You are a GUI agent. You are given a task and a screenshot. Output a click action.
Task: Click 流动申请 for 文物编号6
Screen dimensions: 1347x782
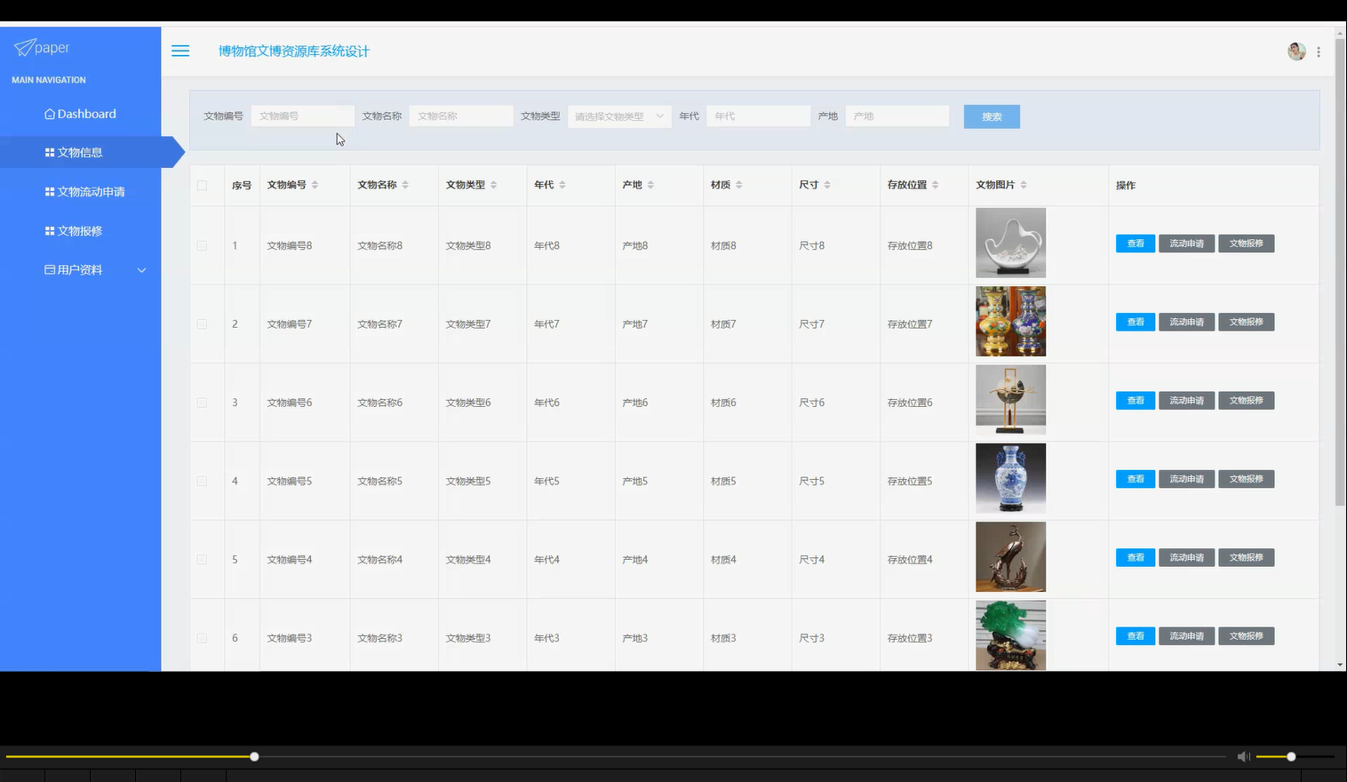(1186, 400)
